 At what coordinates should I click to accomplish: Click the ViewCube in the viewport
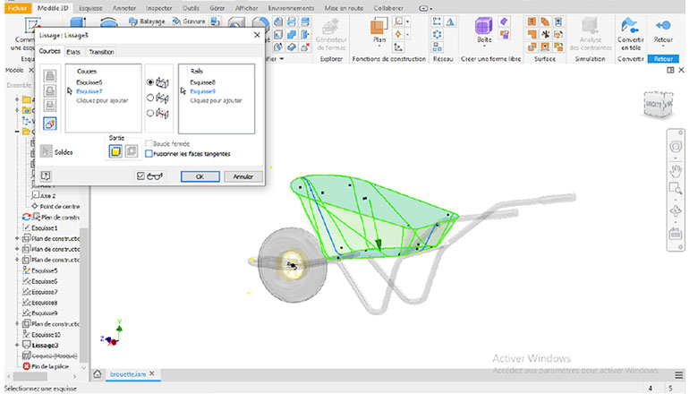pyautogui.click(x=656, y=103)
